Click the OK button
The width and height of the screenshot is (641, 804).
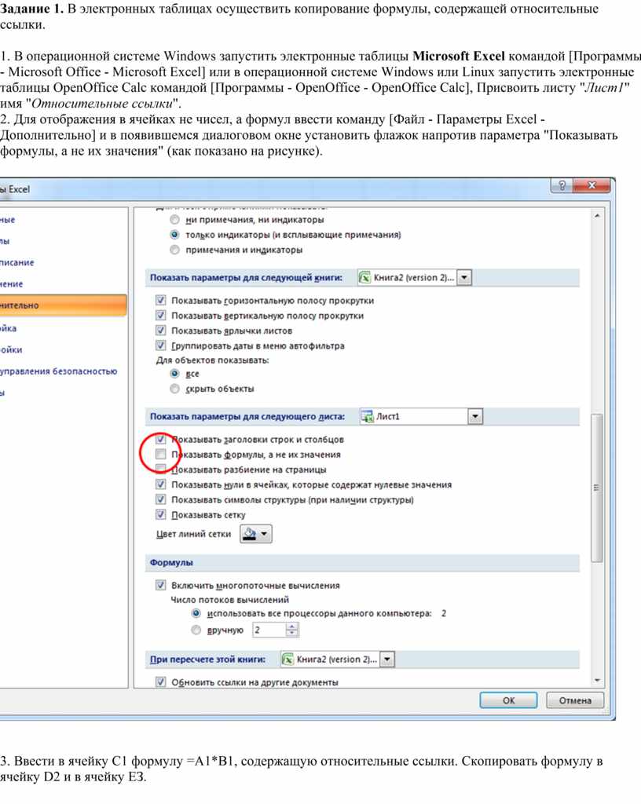click(508, 700)
